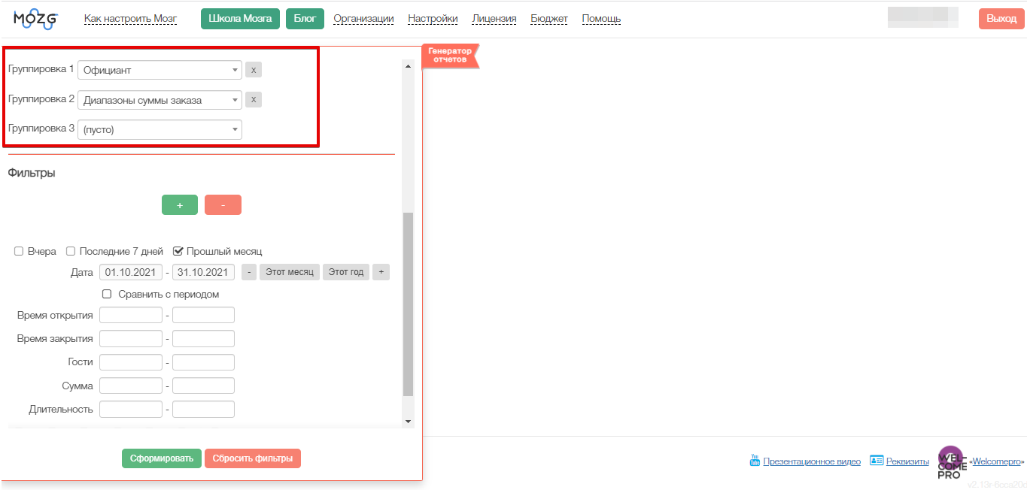Toggle Сравнить с периодом checkbox

tap(107, 295)
